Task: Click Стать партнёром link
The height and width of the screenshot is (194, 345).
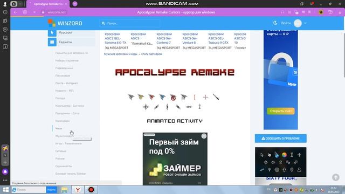Action: click(x=151, y=54)
